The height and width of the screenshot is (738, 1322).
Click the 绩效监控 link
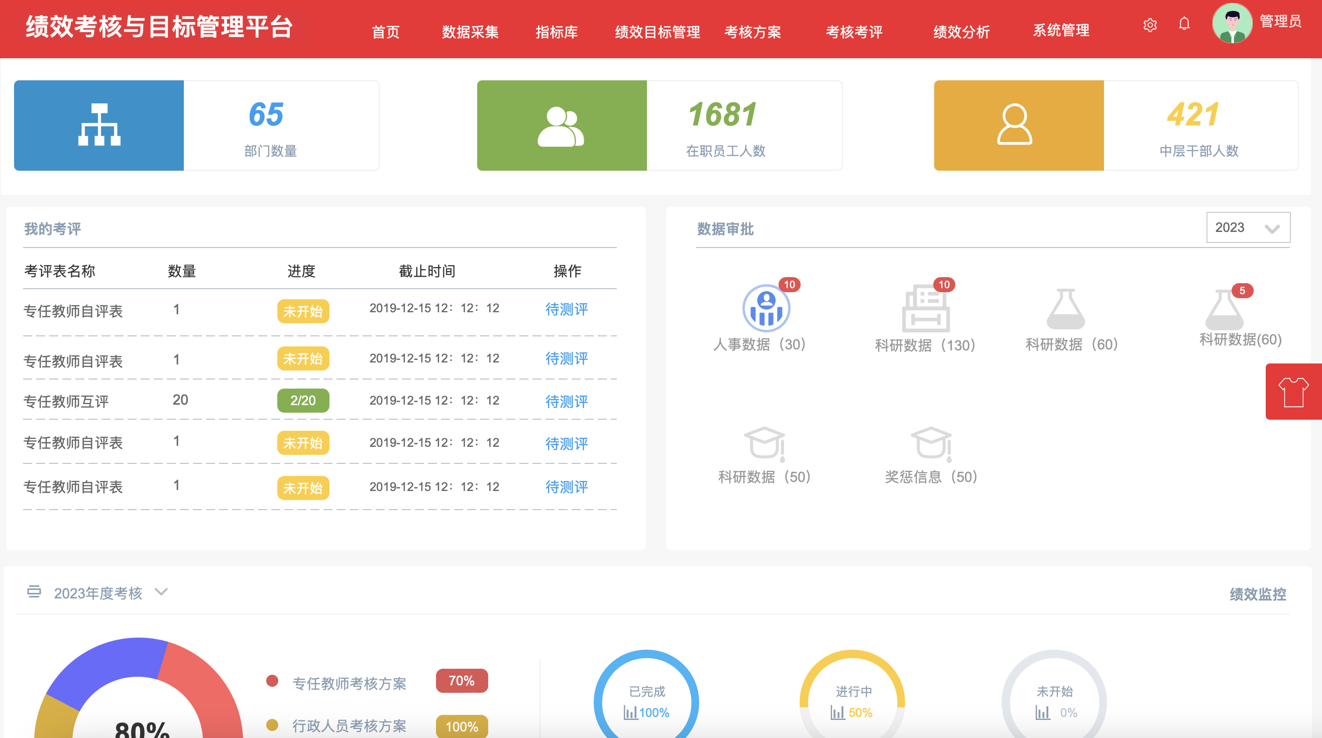(1257, 594)
